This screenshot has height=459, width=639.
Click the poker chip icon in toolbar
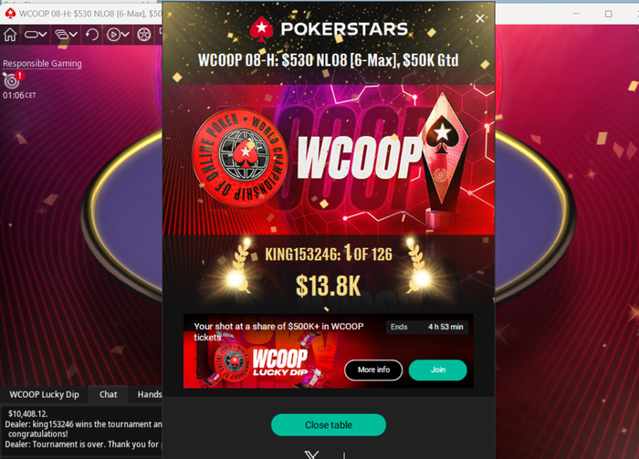coord(144,35)
